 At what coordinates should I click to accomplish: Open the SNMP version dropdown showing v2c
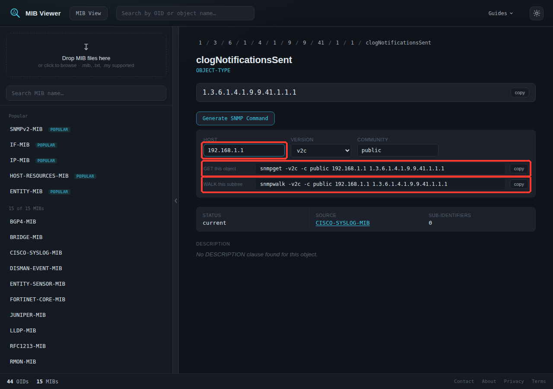tap(321, 150)
